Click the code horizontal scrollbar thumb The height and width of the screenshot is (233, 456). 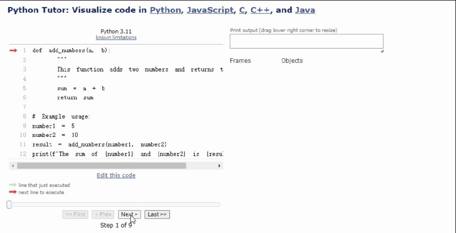click(x=101, y=166)
